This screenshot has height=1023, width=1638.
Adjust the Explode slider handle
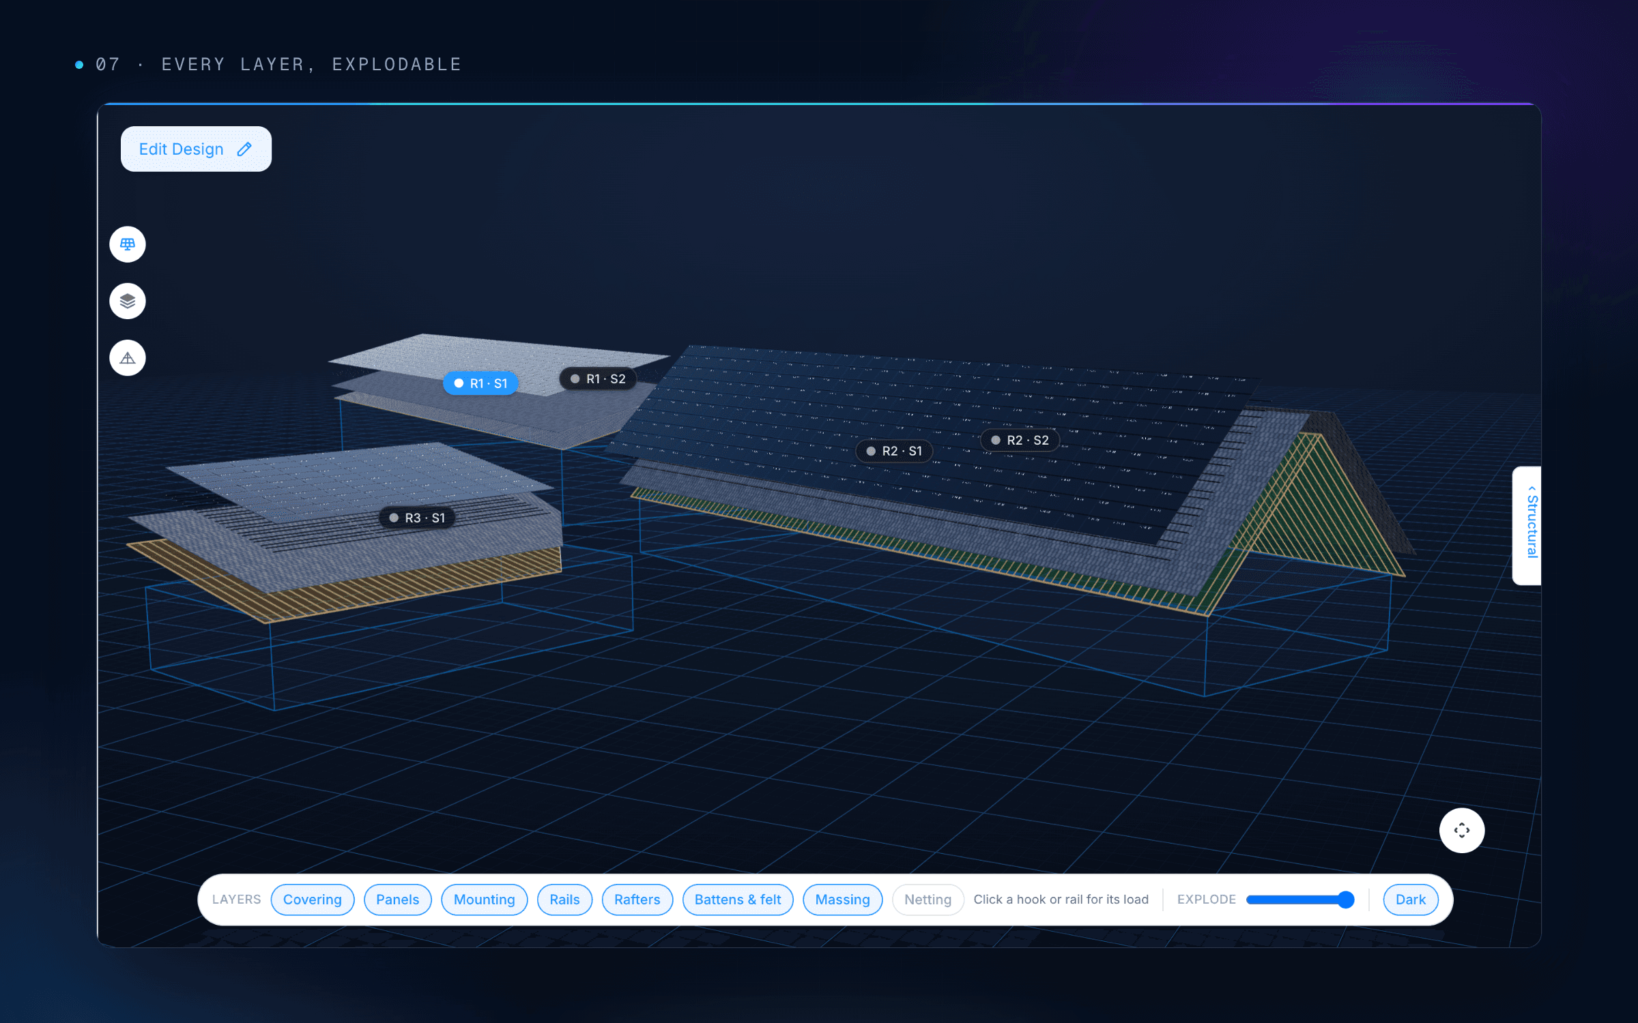(1345, 900)
